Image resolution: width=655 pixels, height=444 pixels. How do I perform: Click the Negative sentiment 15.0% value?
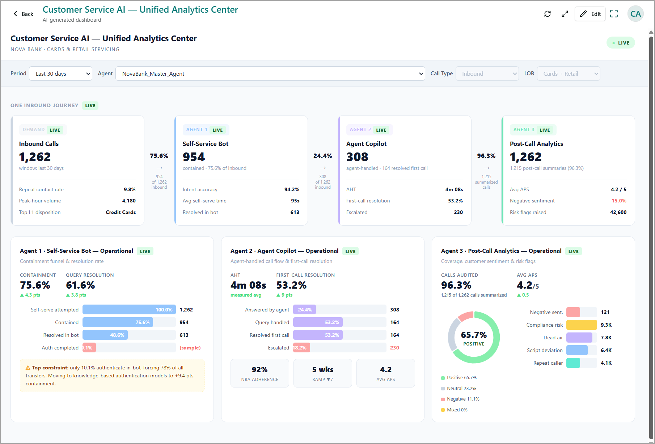tap(619, 201)
